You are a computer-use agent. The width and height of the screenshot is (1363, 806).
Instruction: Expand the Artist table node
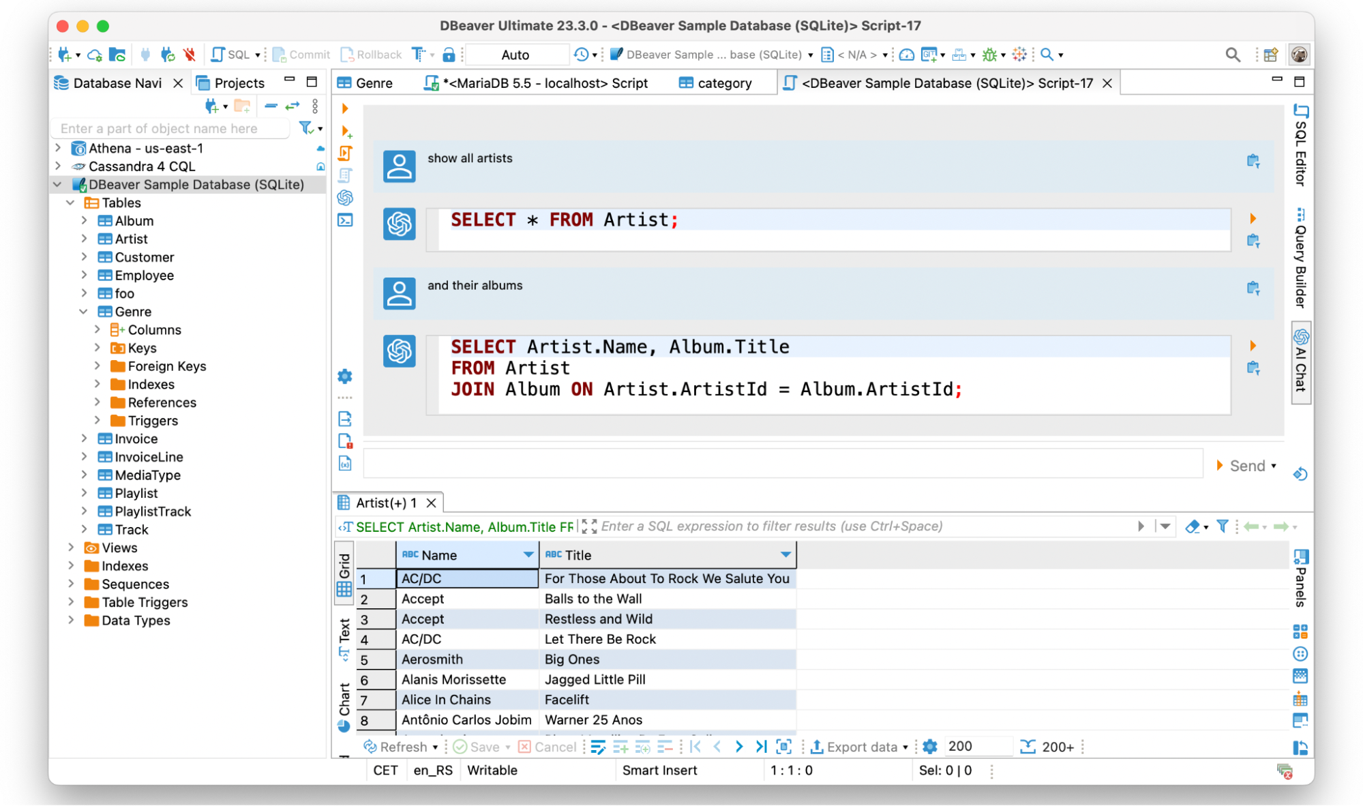coord(84,239)
